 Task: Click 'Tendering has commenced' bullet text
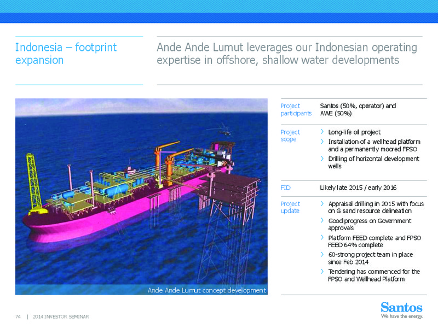374,276
